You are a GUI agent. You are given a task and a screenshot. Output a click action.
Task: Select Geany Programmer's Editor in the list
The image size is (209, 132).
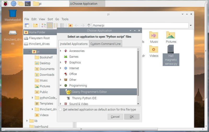coord(98,92)
